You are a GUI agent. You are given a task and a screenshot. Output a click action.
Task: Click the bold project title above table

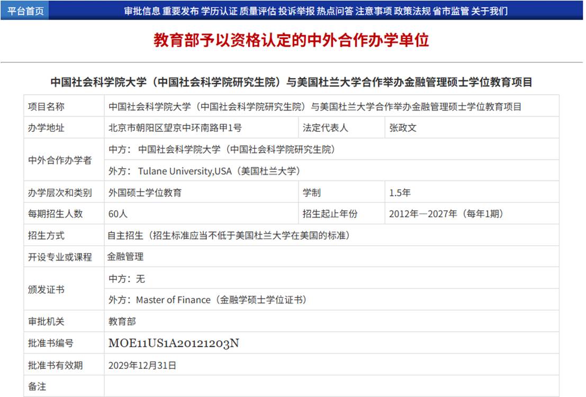(x=291, y=82)
